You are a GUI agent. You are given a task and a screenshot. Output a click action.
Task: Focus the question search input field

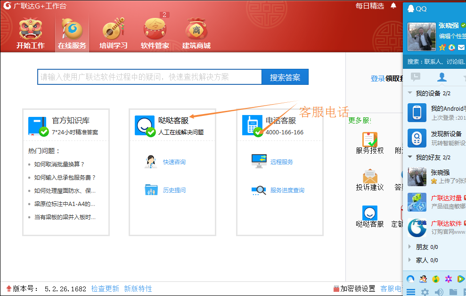click(x=149, y=77)
